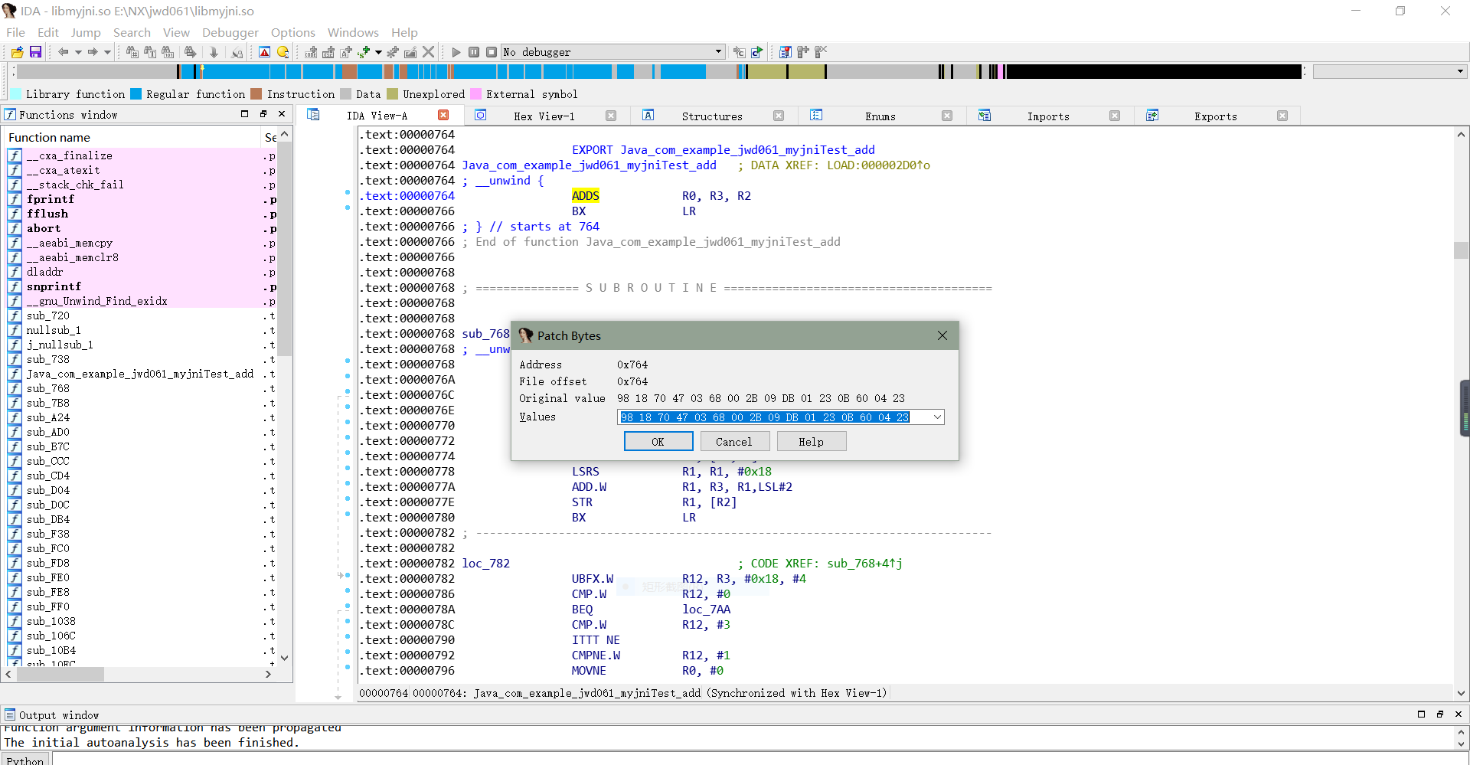
Task: Open the Search menu
Action: [132, 32]
